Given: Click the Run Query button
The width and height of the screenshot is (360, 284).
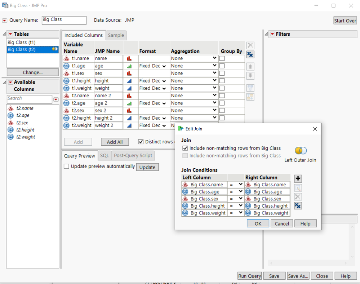Looking at the screenshot, I should point(250,276).
